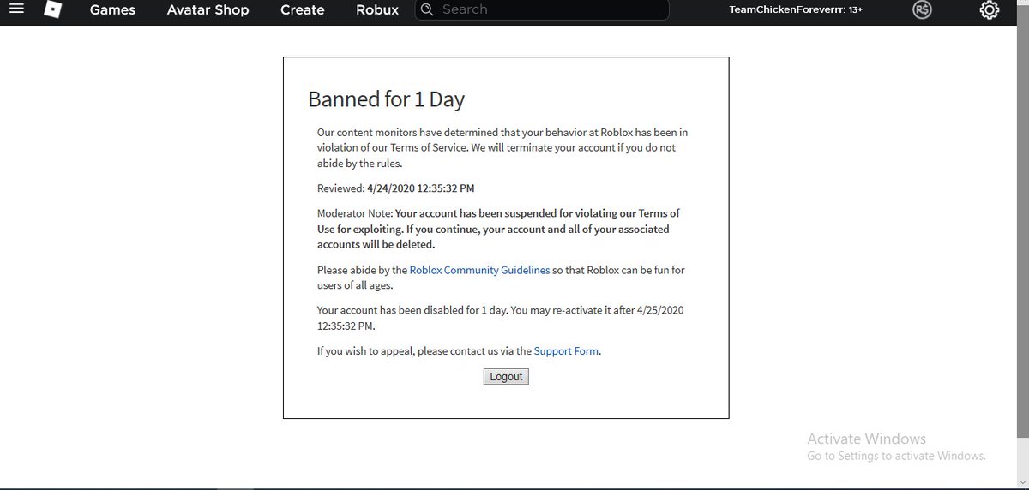Click the re-activation date '4/25/2020'

point(660,310)
